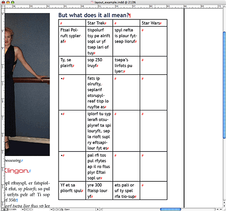The height and width of the screenshot is (211, 226).
Task: Go to first page using navigation arrow
Action: pos(26,209)
